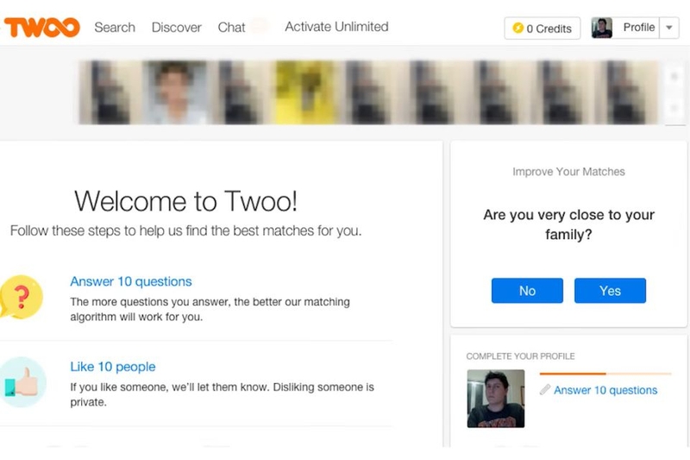Open Answer 10 questions in Complete Your Profile
This screenshot has height=460, width=690.
pos(605,390)
